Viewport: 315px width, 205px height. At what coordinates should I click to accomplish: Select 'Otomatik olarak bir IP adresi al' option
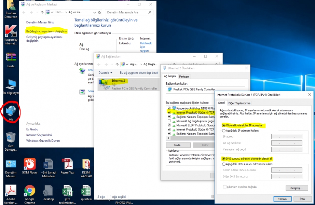pos(224,125)
